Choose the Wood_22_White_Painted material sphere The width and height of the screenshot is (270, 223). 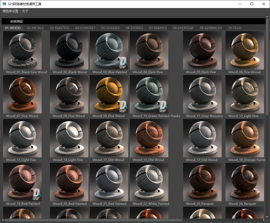pos(149,182)
